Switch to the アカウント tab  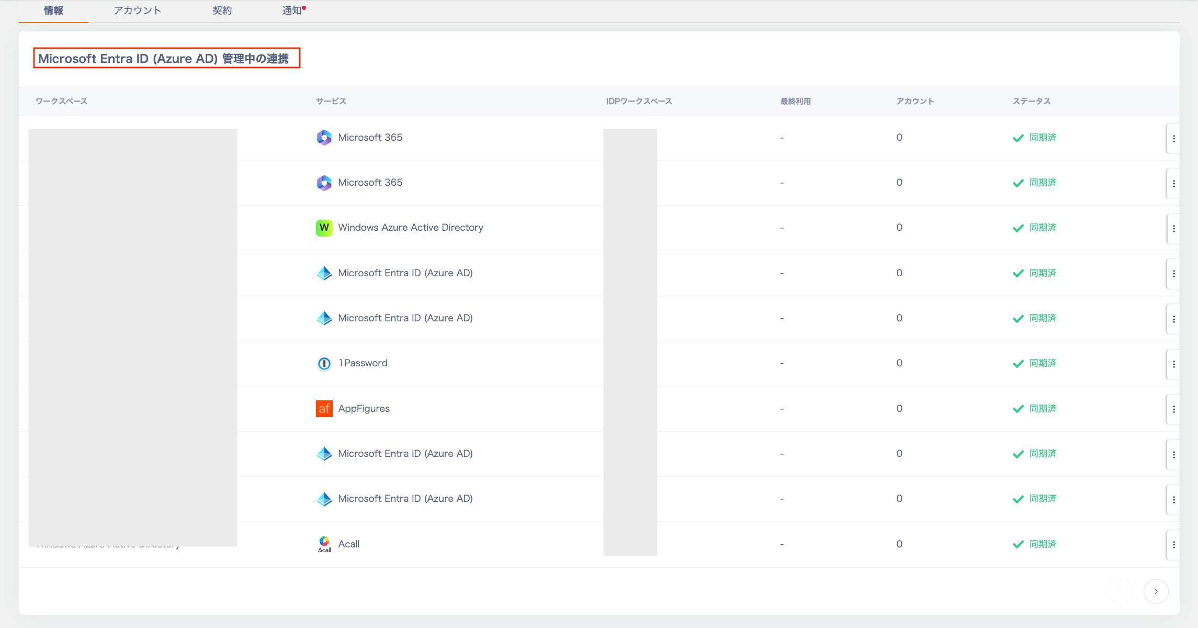[x=138, y=10]
